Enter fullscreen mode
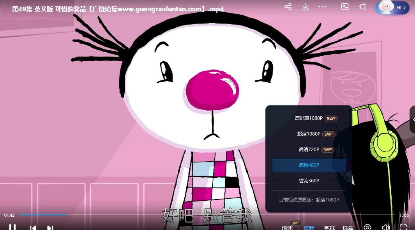Viewport: 415px width, 230px height. pos(403,227)
